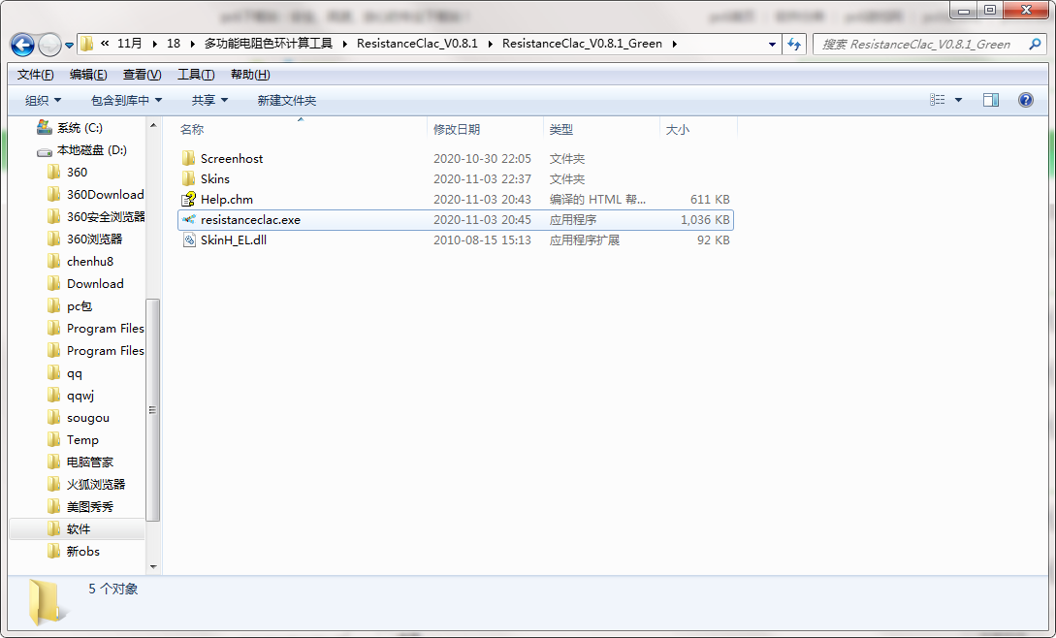Sort by the 修改日期 column header
The width and height of the screenshot is (1056, 638).
pos(457,129)
